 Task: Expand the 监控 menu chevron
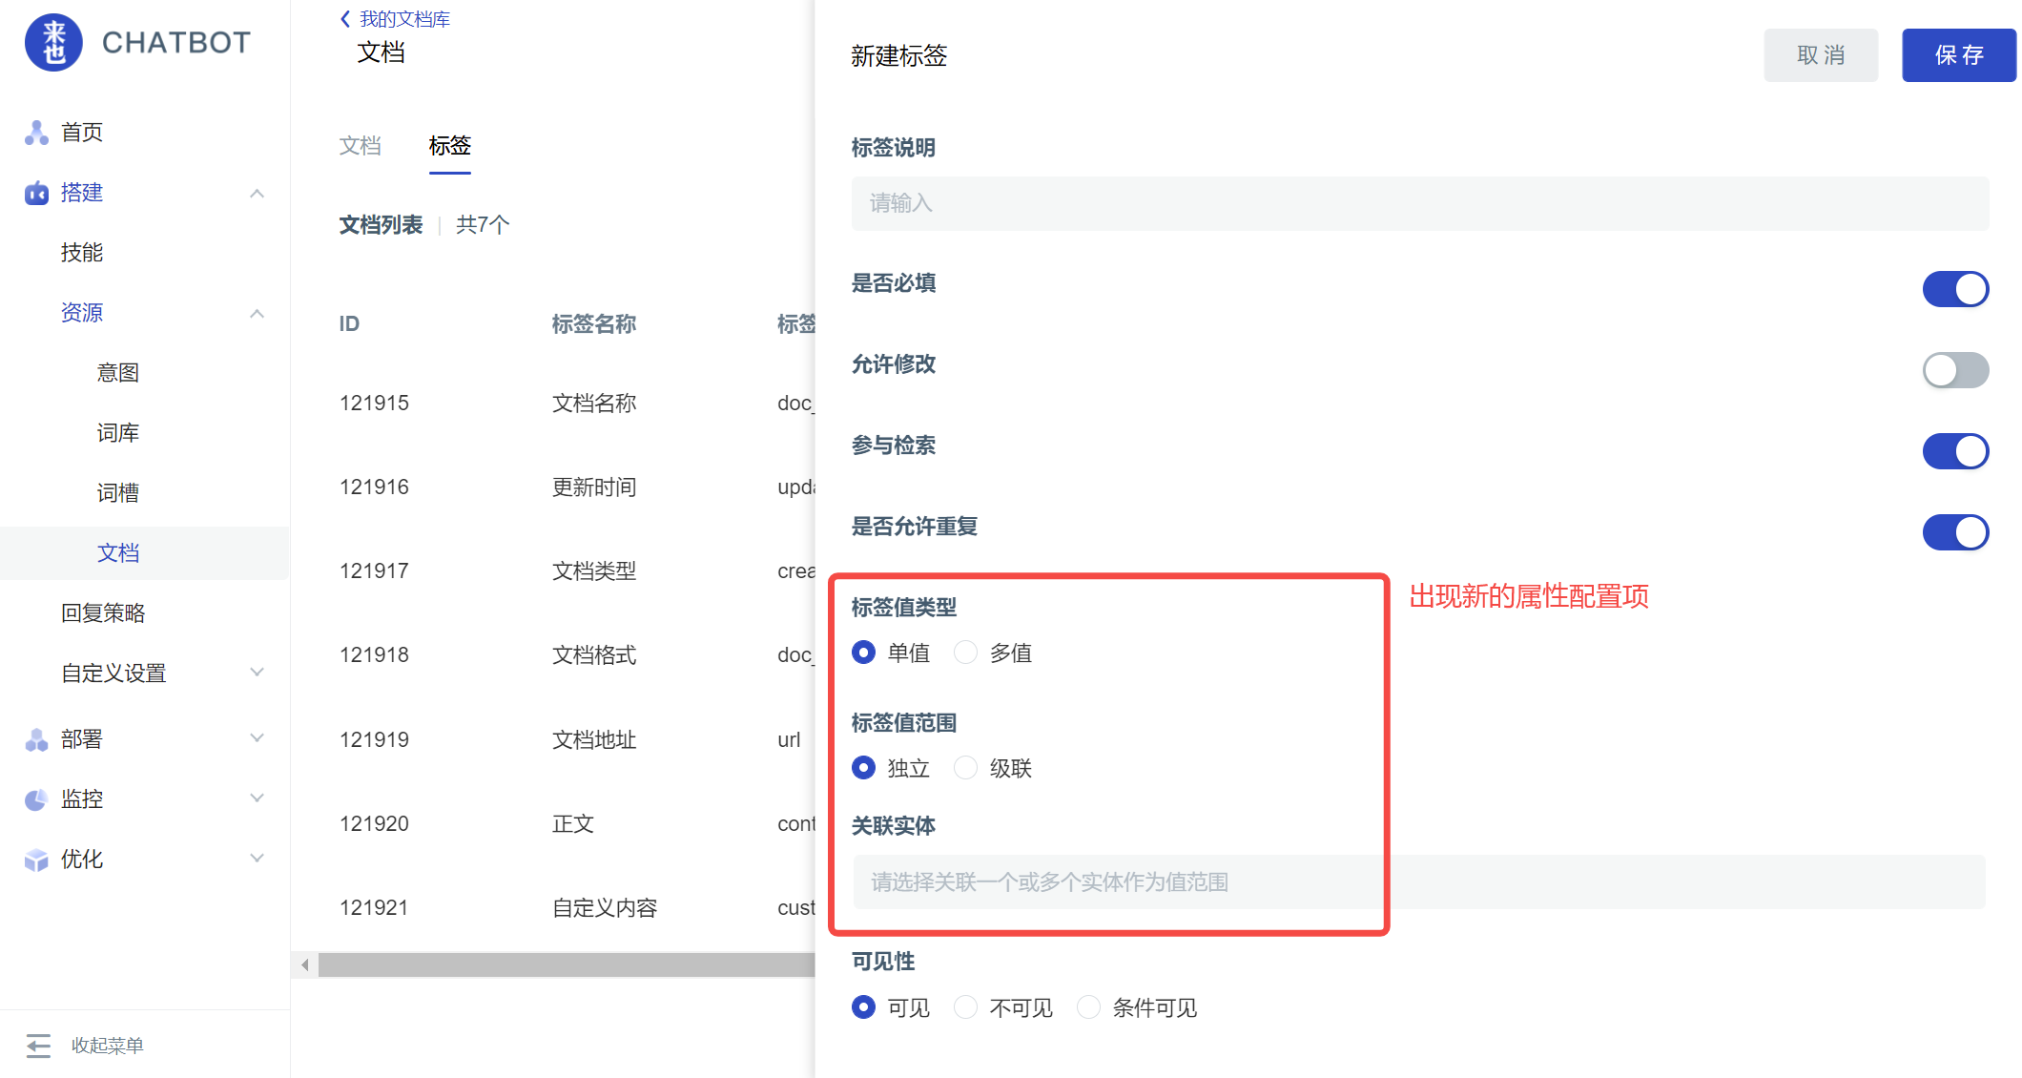click(x=257, y=798)
